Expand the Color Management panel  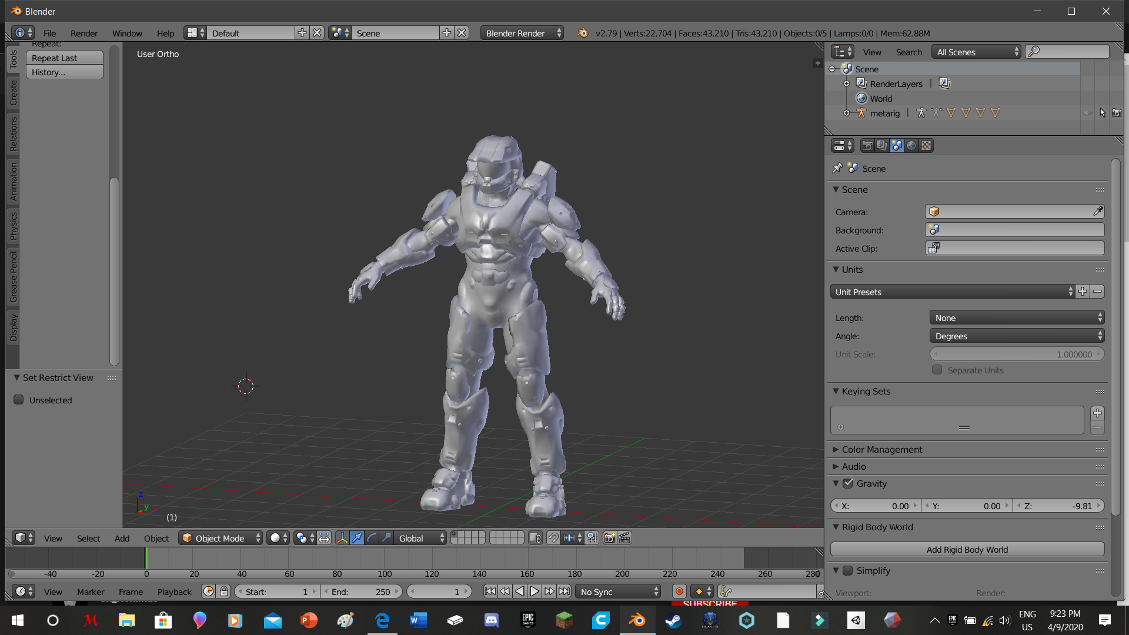[881, 449]
